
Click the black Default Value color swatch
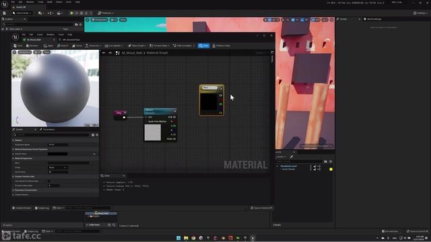pos(57,154)
